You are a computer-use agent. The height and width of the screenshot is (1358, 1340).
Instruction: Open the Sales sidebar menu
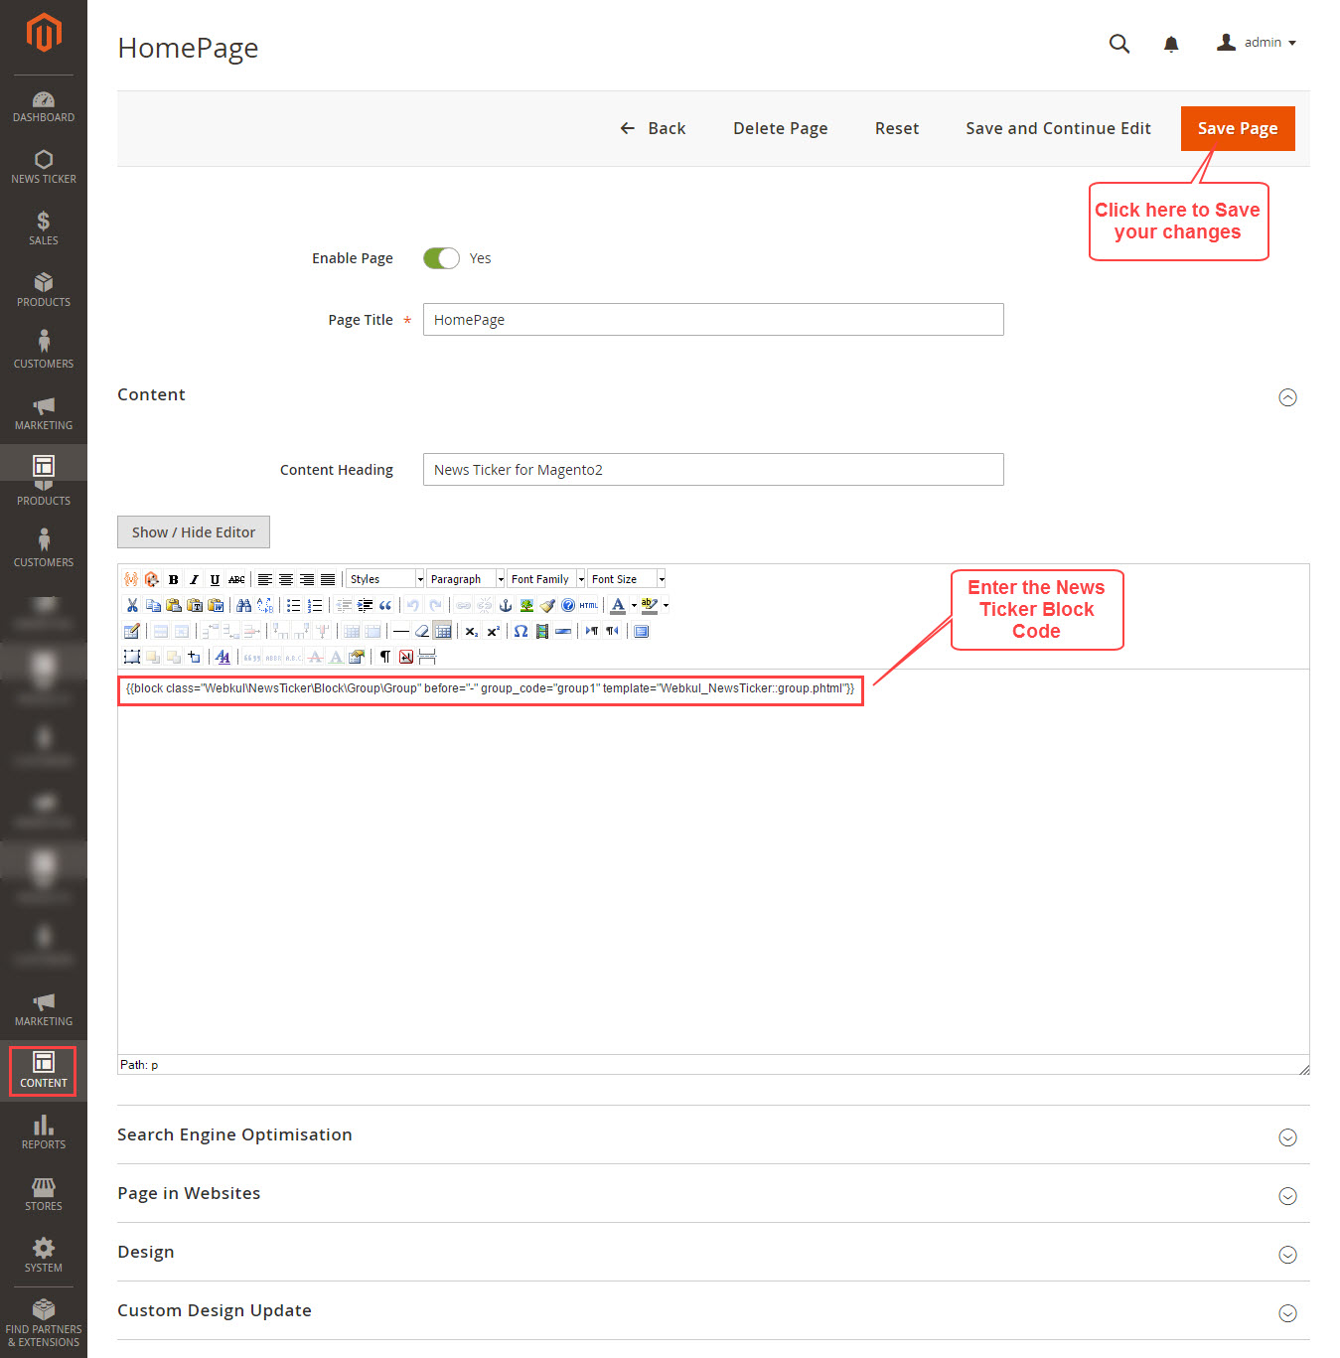(x=44, y=228)
